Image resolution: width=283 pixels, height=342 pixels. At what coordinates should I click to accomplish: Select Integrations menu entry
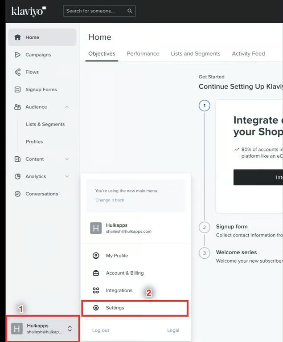click(x=135, y=290)
